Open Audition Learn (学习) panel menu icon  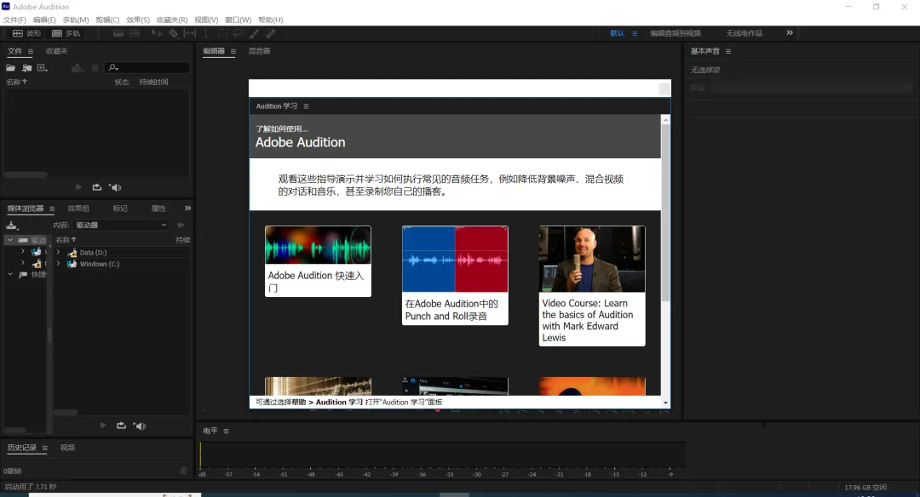point(306,106)
